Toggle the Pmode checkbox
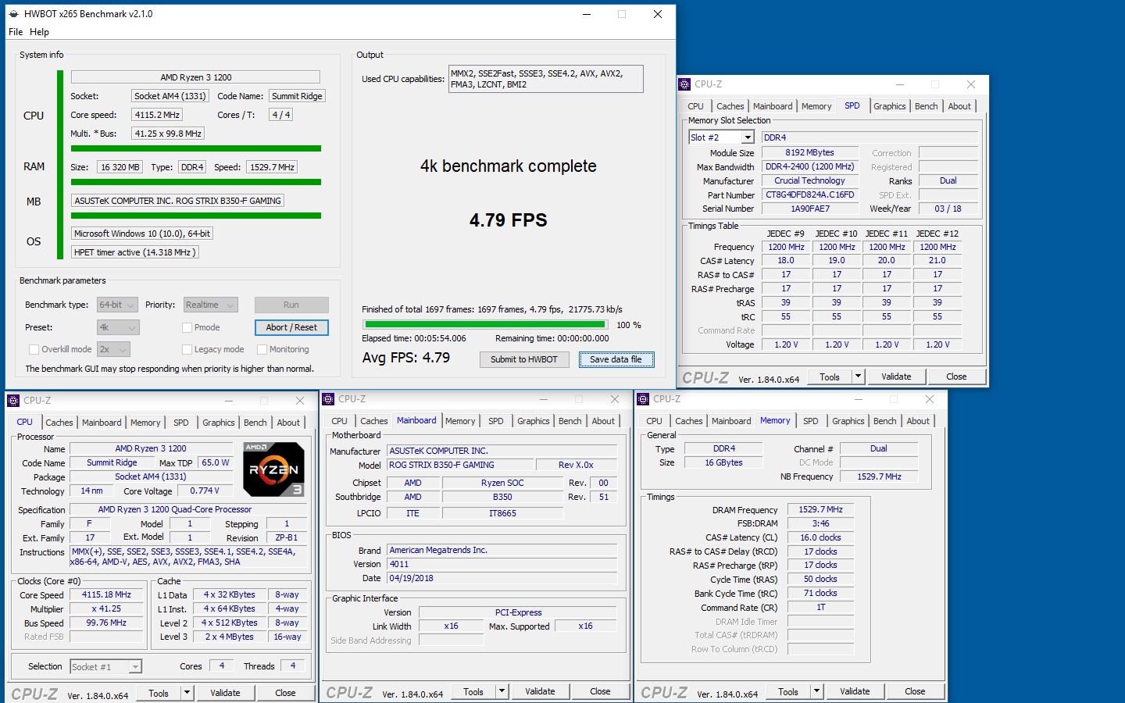 pos(187,327)
